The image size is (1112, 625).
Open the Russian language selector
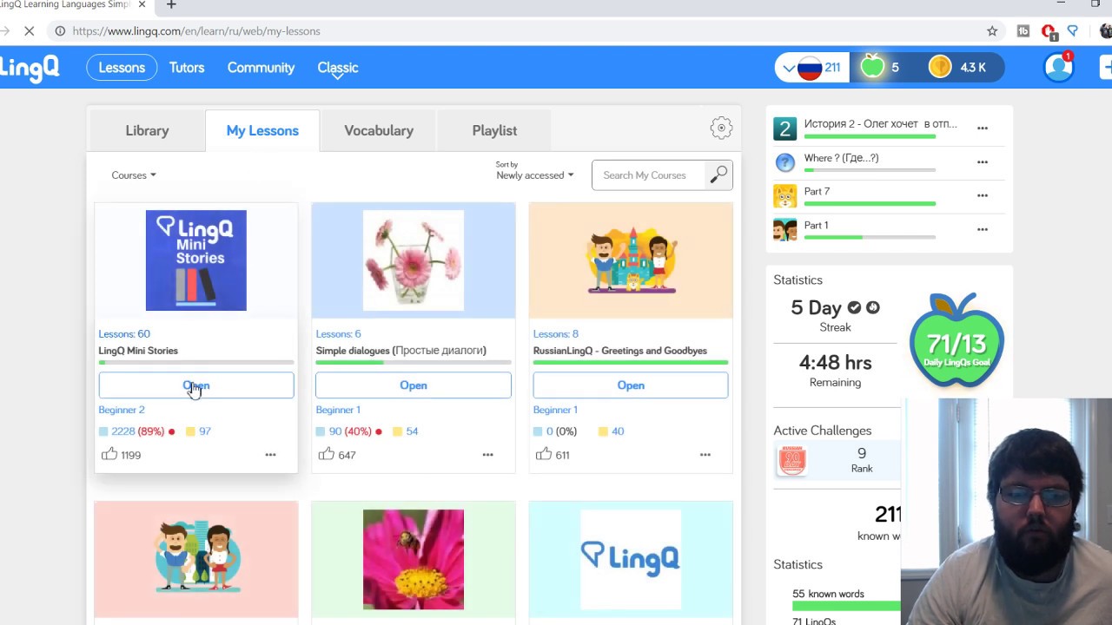coord(812,67)
